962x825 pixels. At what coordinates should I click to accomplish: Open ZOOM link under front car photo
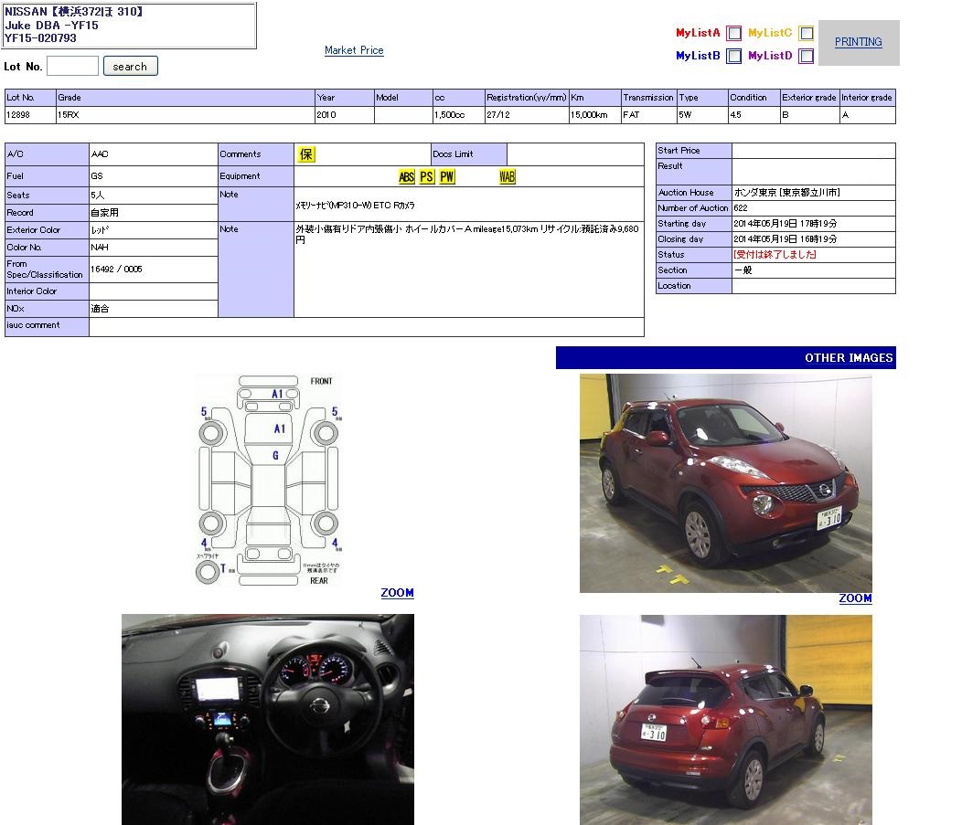coord(855,598)
